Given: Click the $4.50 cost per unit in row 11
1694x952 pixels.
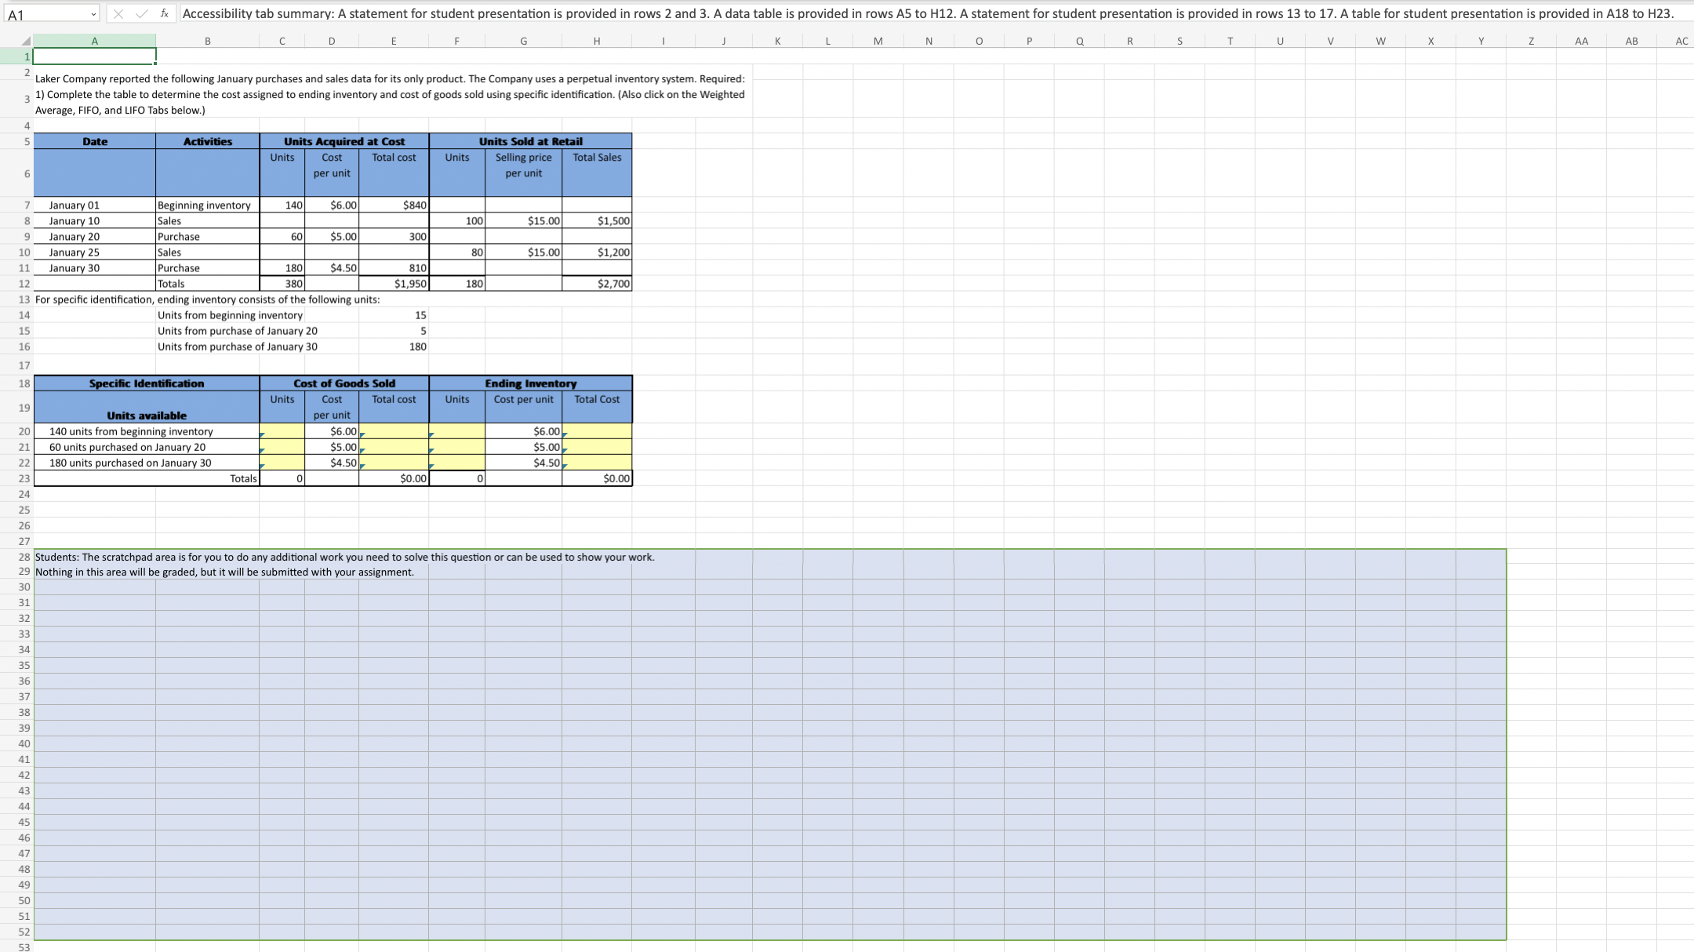Looking at the screenshot, I should click(x=332, y=268).
